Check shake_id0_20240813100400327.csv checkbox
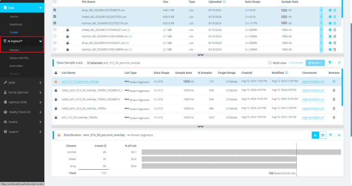The image size is (352, 186). (54, 30)
